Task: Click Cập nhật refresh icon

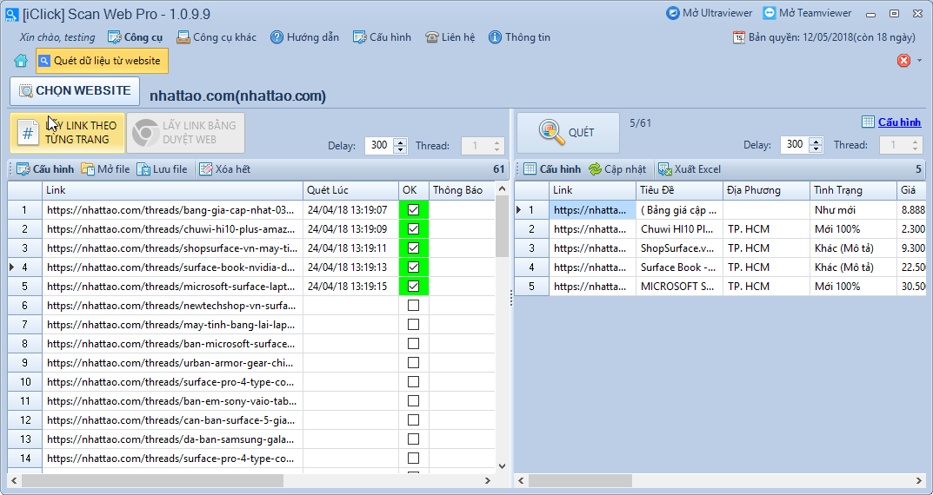Action: pyautogui.click(x=595, y=169)
